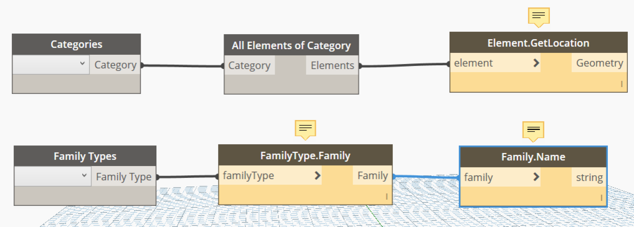634x227 pixels.
Task: Click lacing indicator at Element.GetLocation node bottom
Action: click(622, 84)
